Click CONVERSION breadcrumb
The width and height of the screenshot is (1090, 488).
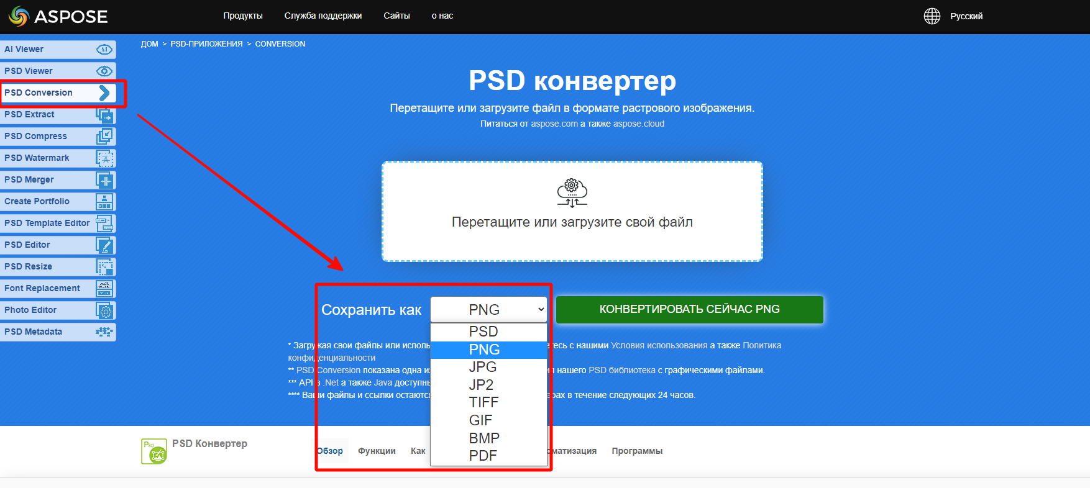280,44
